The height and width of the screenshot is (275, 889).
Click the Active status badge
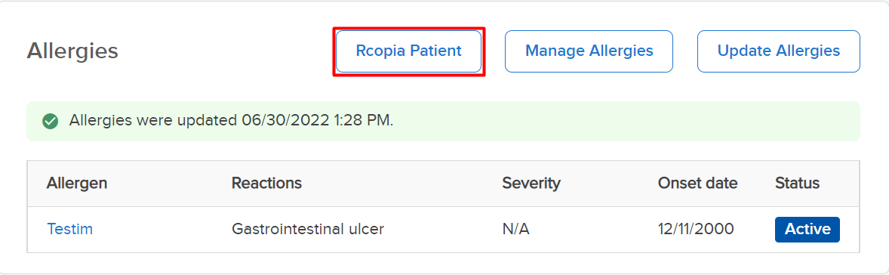point(807,230)
